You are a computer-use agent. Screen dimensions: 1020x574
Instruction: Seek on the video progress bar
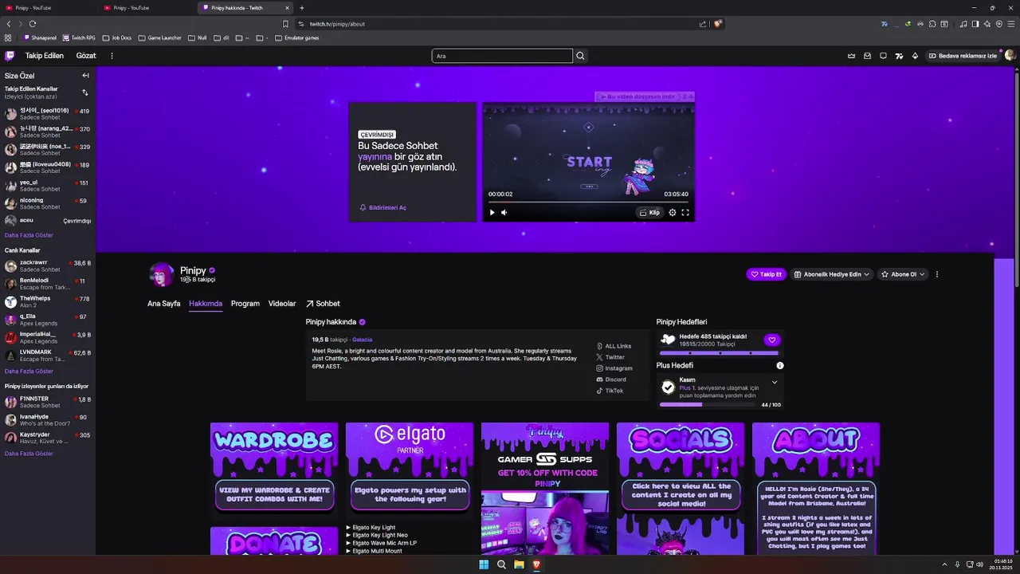click(588, 202)
